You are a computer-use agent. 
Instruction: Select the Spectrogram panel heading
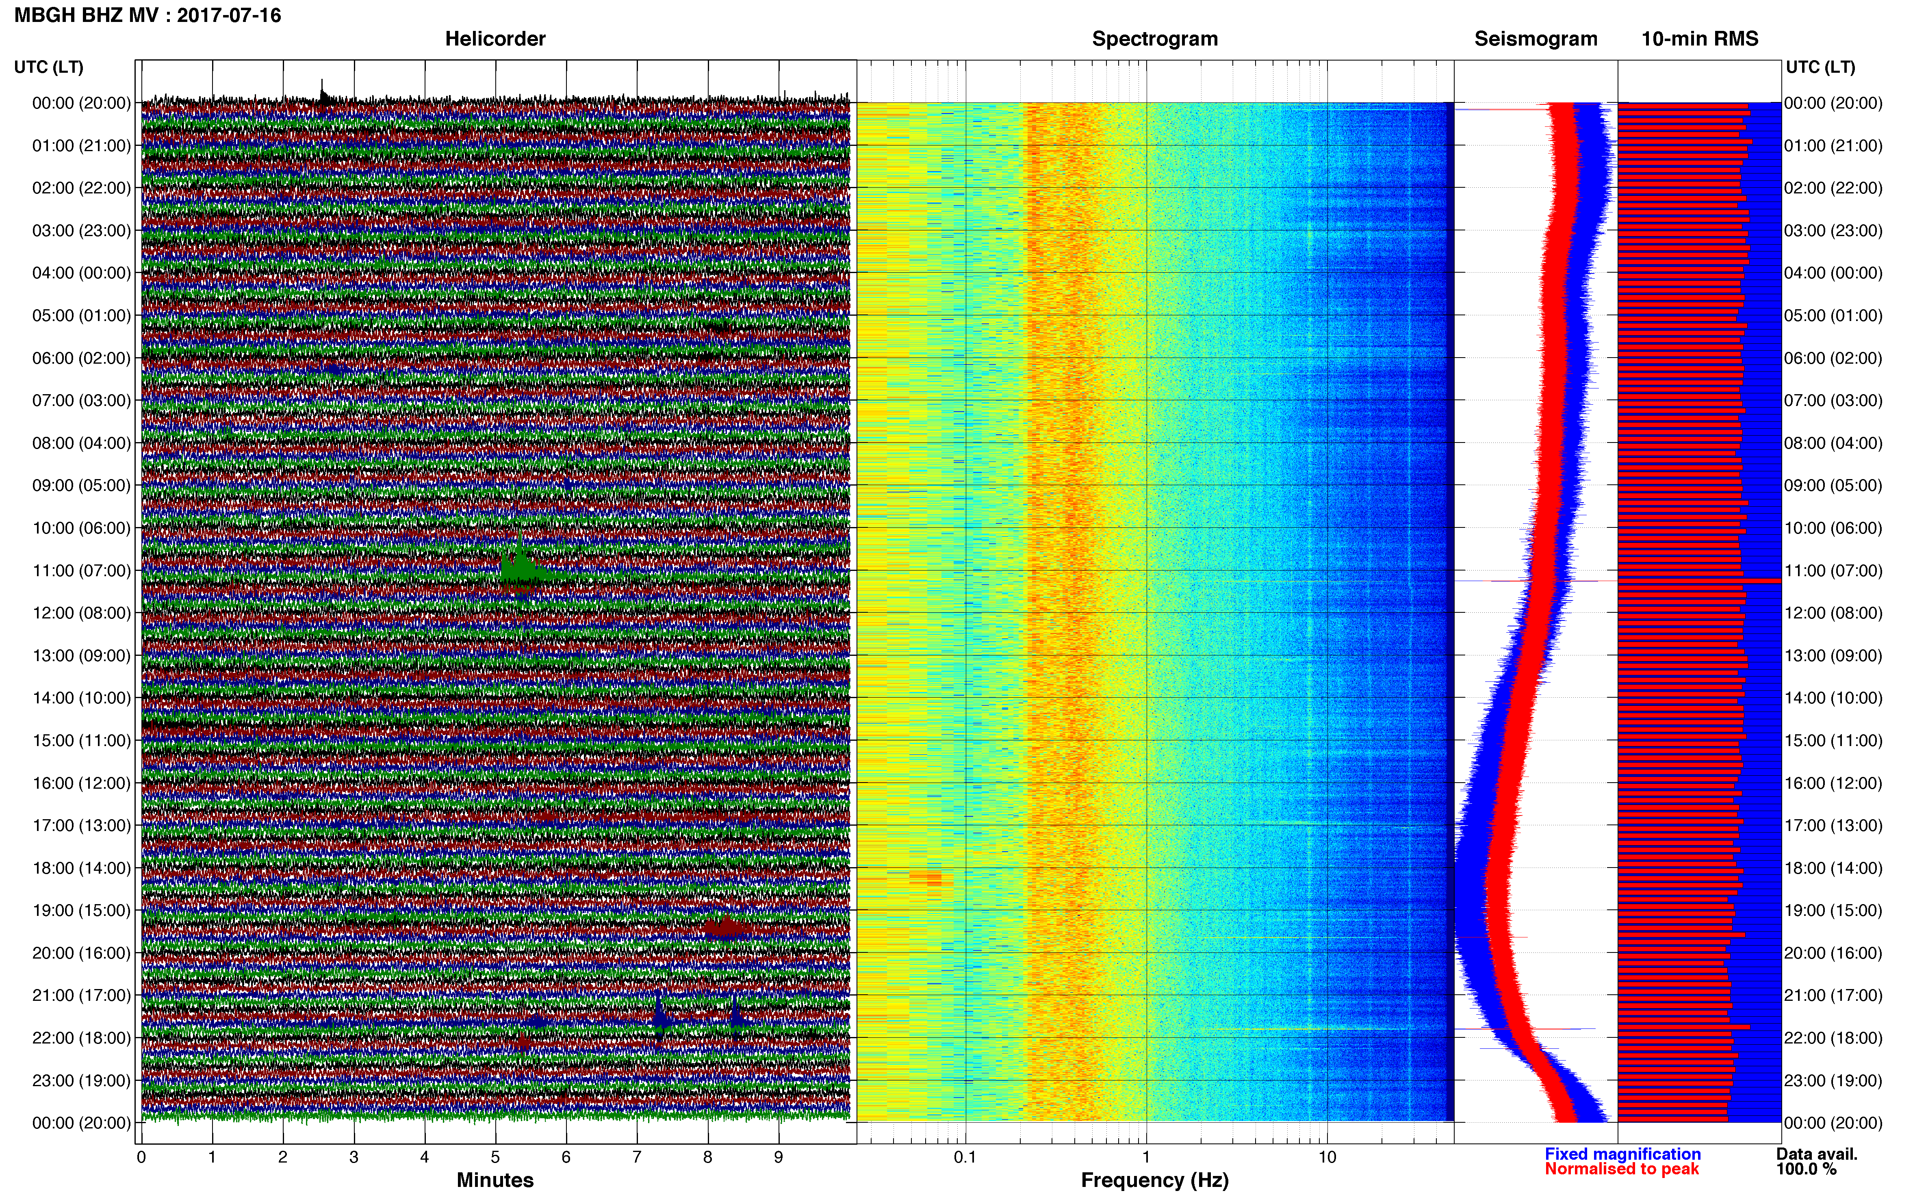coord(1154,39)
